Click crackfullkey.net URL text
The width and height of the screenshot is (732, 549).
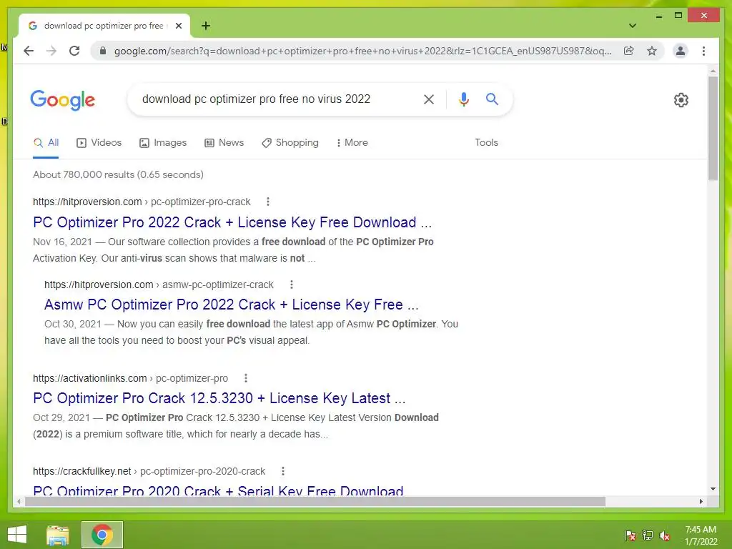[149, 471]
